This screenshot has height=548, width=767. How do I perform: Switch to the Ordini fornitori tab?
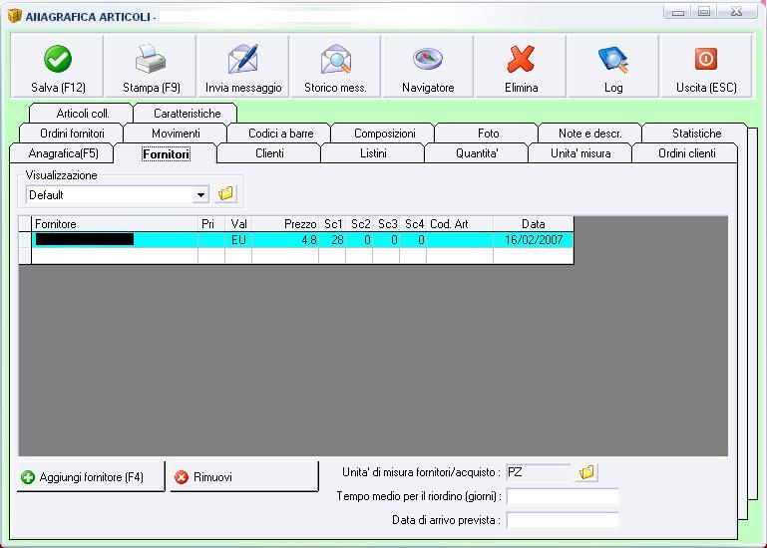(72, 134)
